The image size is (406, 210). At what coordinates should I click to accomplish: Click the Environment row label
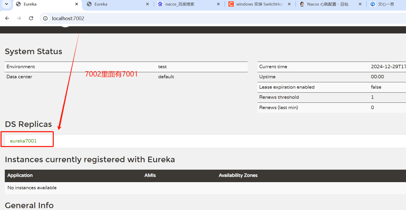[21, 67]
